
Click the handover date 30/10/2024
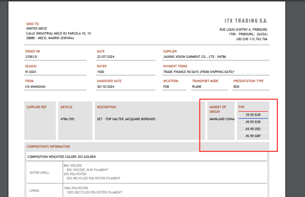(x=106, y=86)
